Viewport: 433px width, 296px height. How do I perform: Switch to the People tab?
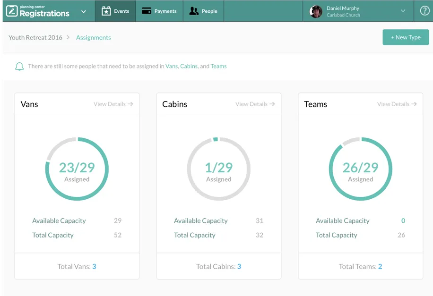click(203, 11)
